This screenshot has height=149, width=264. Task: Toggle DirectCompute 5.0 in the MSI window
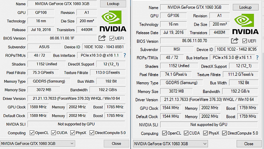(224, 133)
